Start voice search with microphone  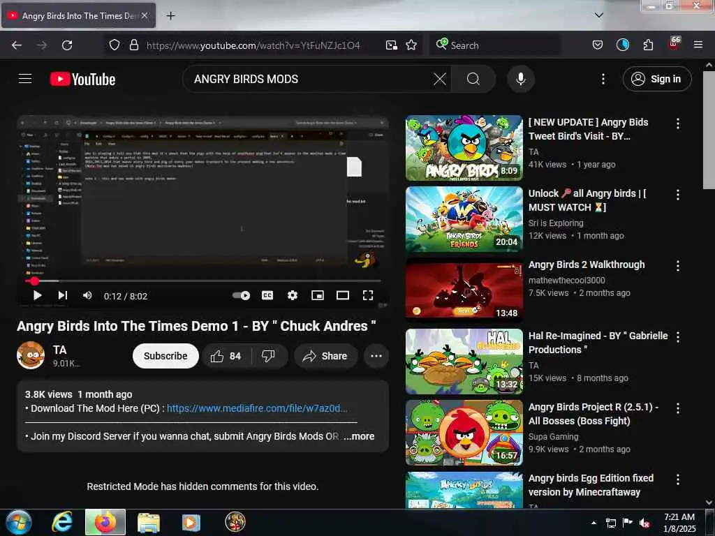[520, 79]
